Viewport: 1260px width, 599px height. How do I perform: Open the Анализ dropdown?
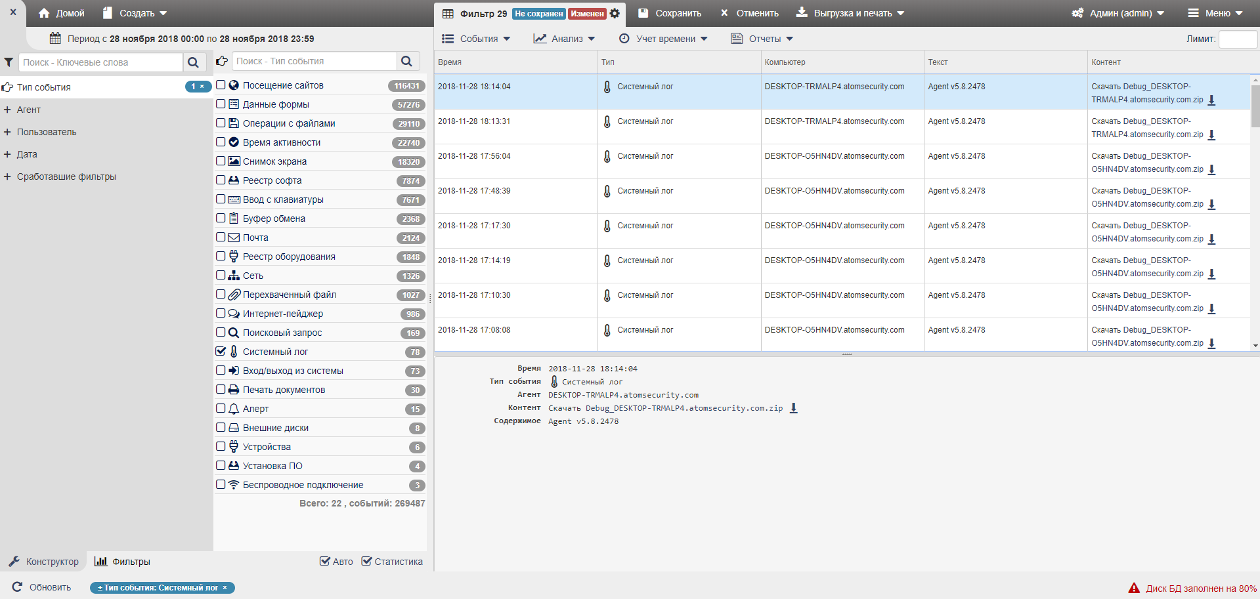pyautogui.click(x=564, y=39)
